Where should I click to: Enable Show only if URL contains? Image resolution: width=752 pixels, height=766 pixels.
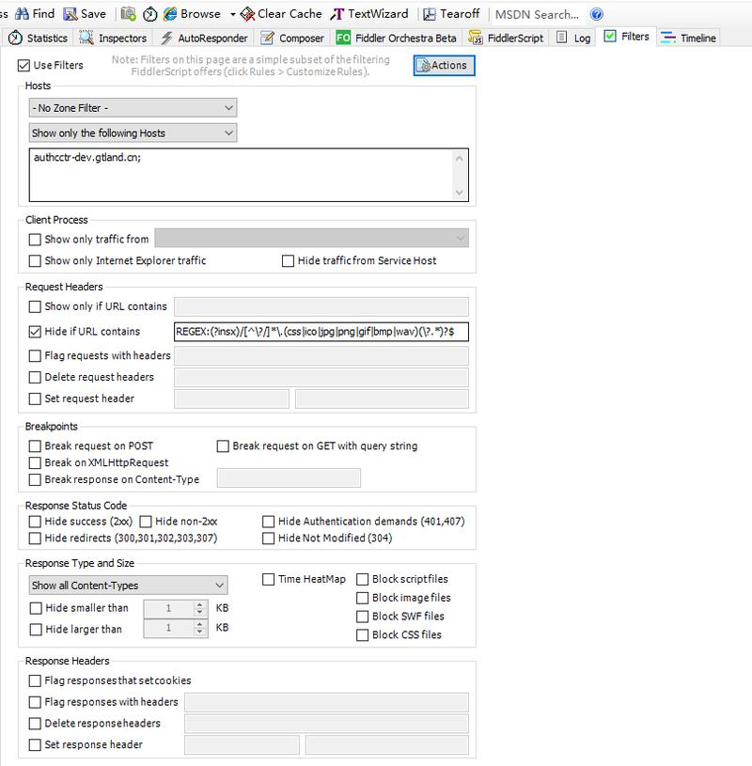pos(35,306)
